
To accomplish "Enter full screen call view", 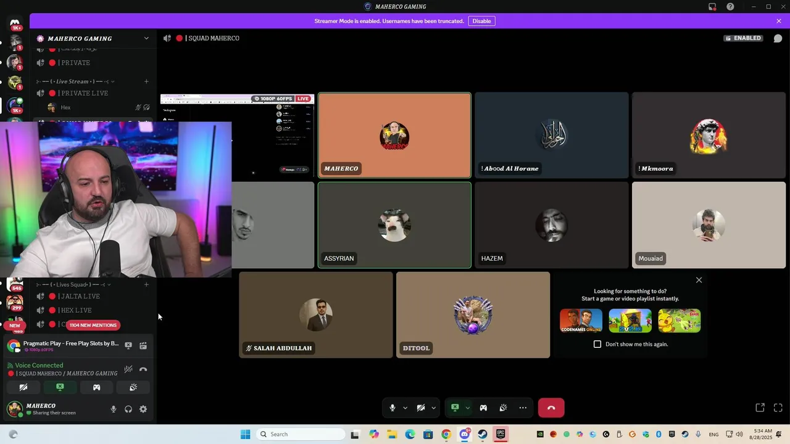I will 778,408.
